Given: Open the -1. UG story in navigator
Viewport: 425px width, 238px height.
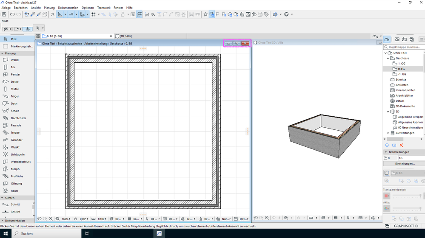Looking at the screenshot, I should pos(402,74).
